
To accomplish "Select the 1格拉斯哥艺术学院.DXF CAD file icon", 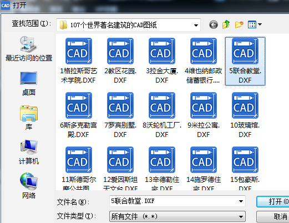I will (x=79, y=51).
